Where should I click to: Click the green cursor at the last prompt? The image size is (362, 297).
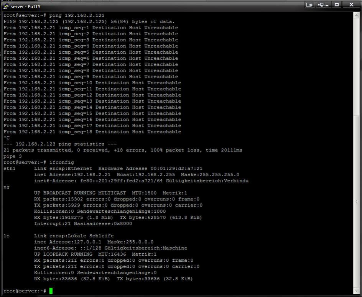(x=51, y=291)
